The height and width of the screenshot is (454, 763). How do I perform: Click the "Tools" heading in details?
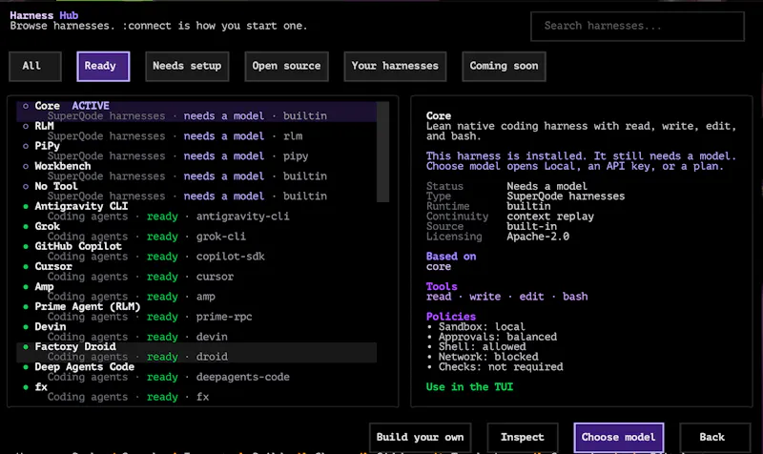pyautogui.click(x=442, y=286)
